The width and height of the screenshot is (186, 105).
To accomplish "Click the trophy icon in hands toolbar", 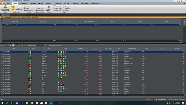I will tap(22, 45).
